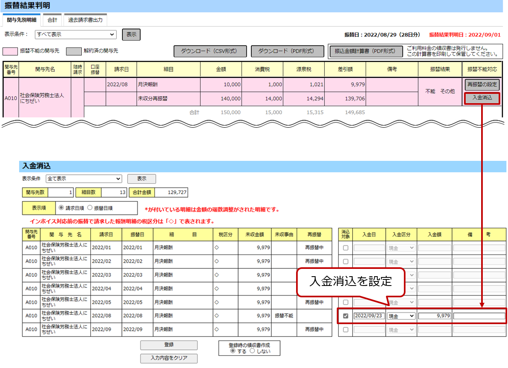Open the 過去請求書出力 tab
Image resolution: width=508 pixels, height=368 pixels.
click(85, 19)
